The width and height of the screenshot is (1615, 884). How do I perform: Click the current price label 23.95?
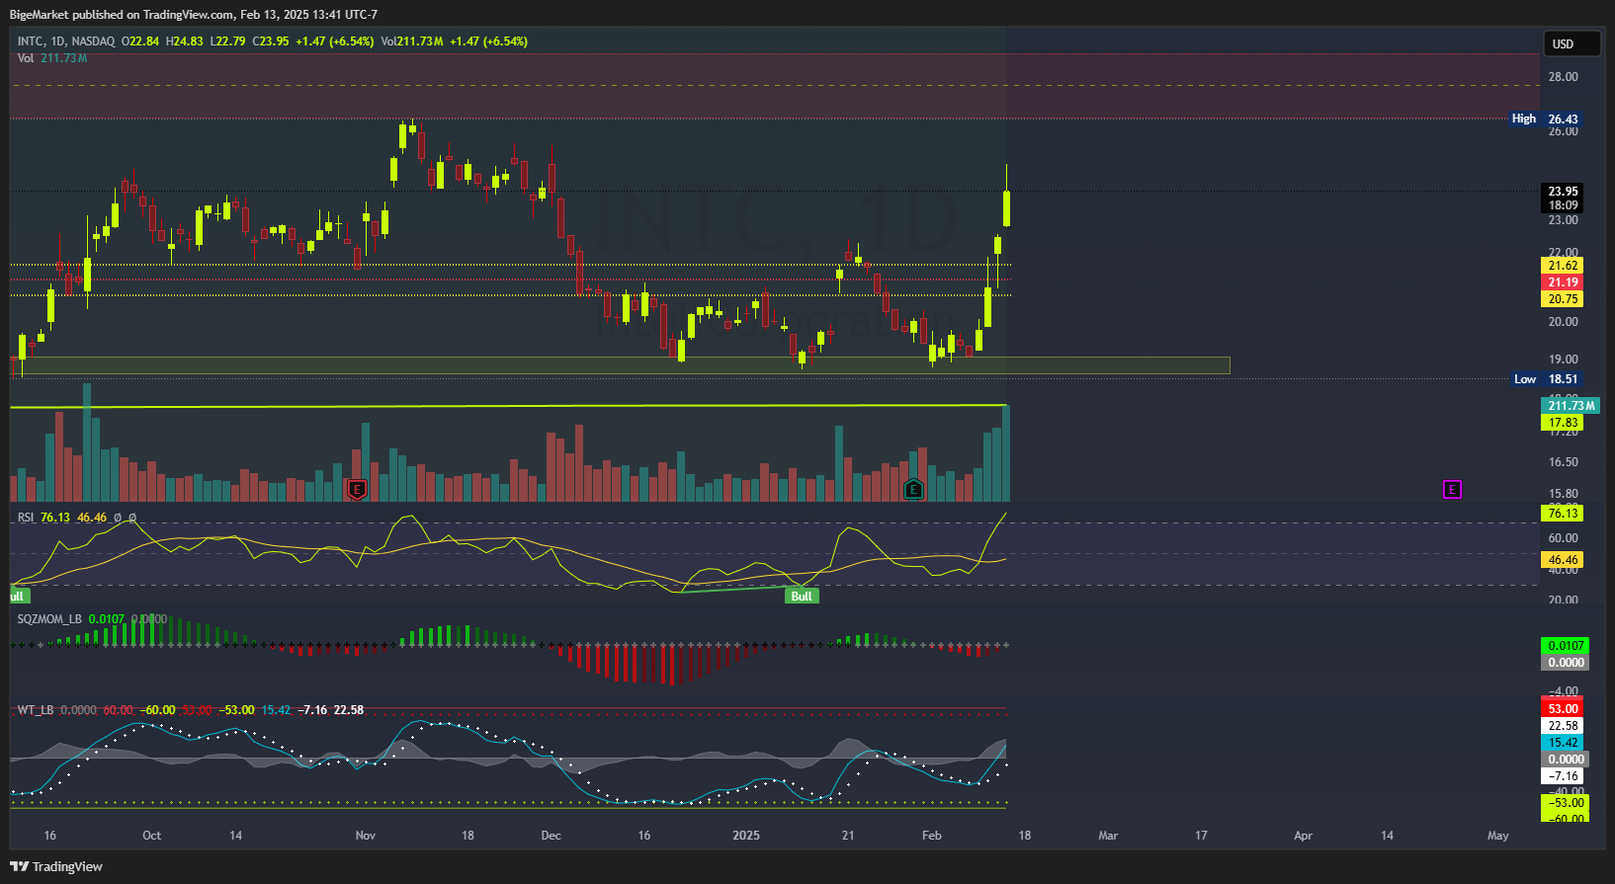point(1563,192)
